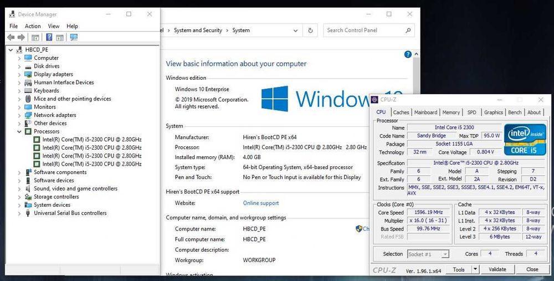Click the blue help icon in System window
This screenshot has width=554, height=281.
408,54
